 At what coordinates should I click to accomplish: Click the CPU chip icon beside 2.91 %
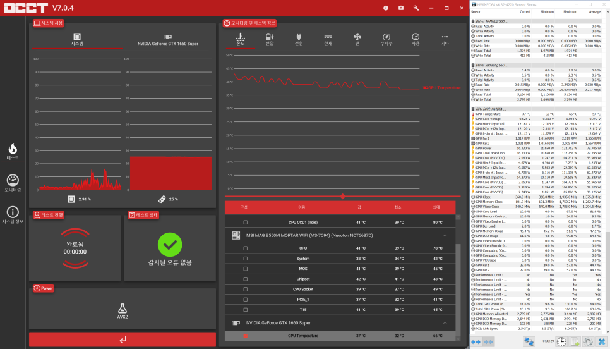(x=71, y=199)
